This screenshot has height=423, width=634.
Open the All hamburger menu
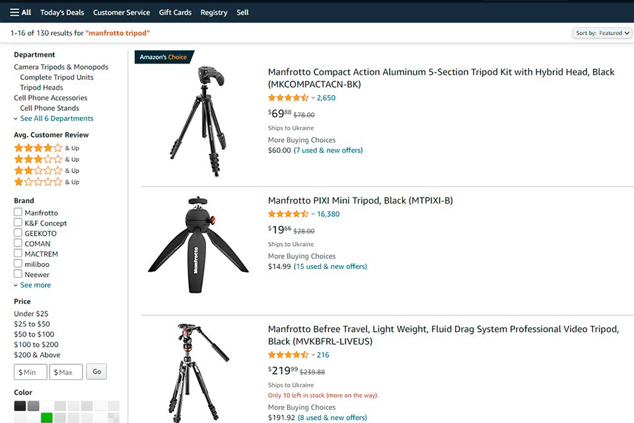(x=20, y=13)
